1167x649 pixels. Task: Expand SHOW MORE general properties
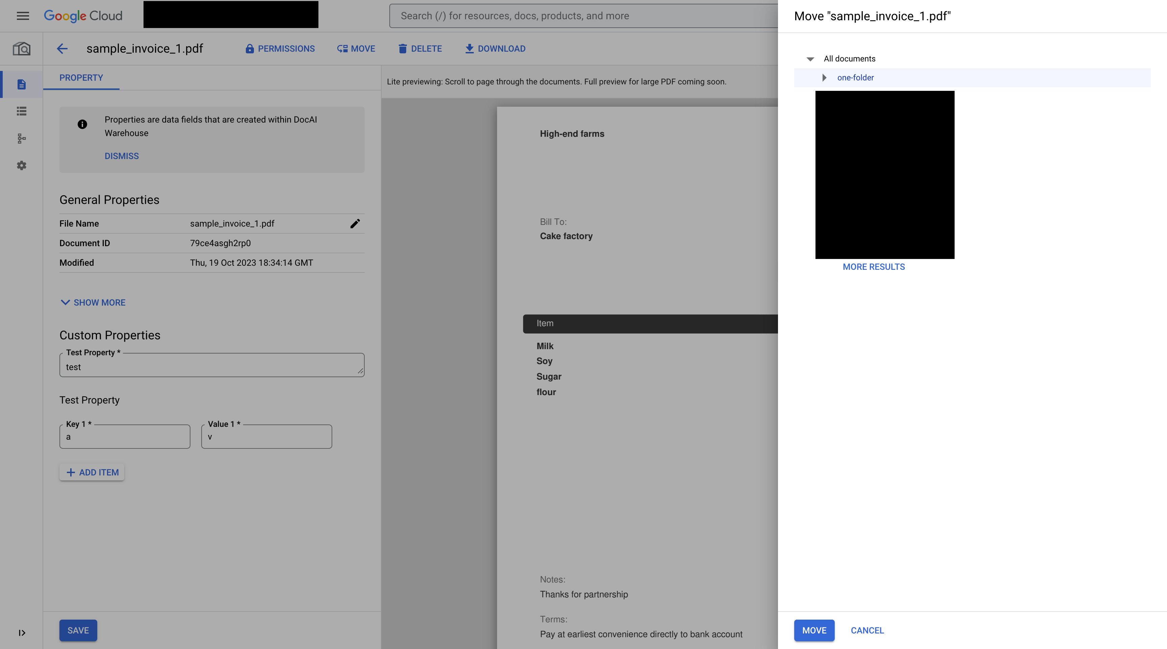tap(93, 303)
